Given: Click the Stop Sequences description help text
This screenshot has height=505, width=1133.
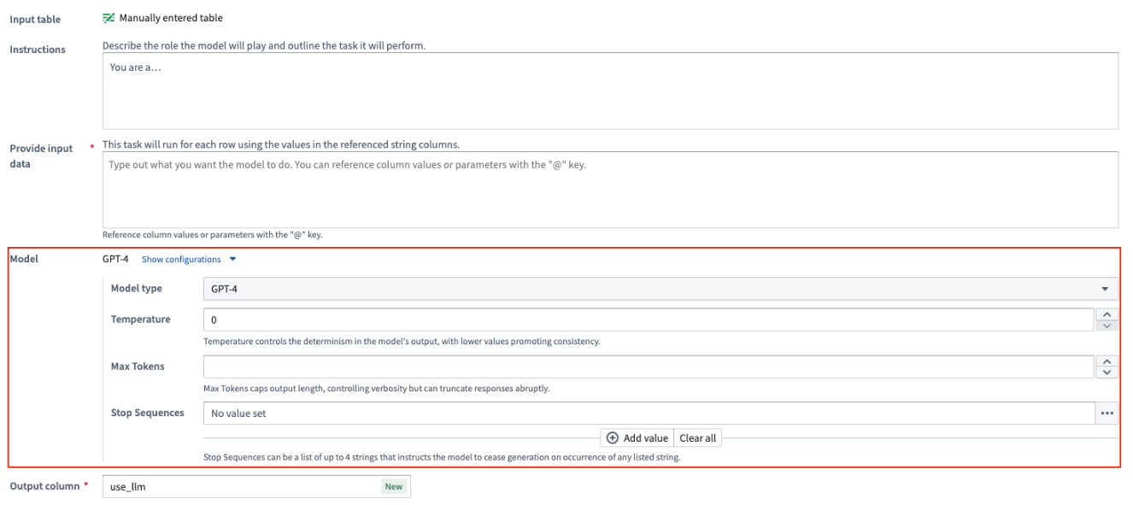Looking at the screenshot, I should (x=442, y=457).
